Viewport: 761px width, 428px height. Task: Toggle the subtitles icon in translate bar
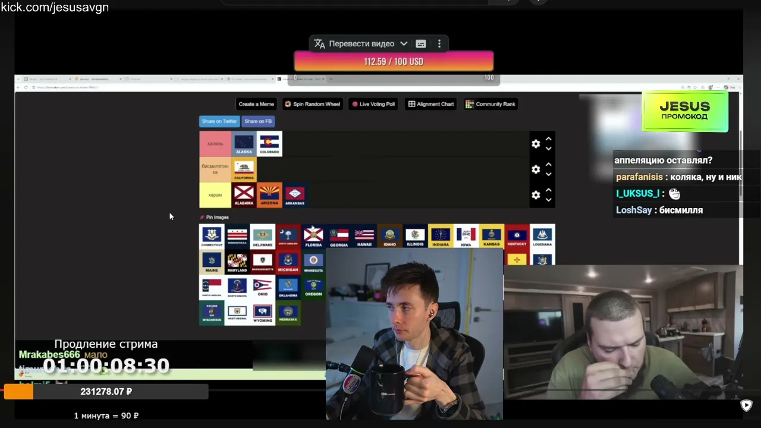coord(421,43)
